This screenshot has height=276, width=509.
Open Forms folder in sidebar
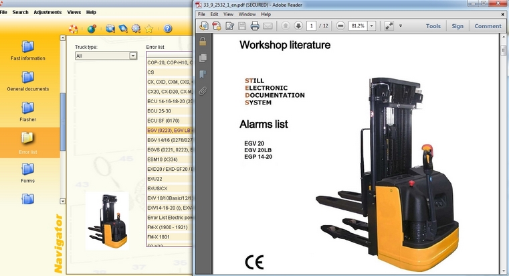(x=28, y=173)
